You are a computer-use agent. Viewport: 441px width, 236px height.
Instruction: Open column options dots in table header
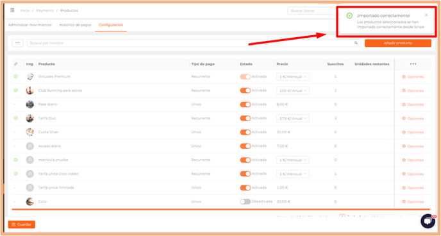[x=413, y=64]
